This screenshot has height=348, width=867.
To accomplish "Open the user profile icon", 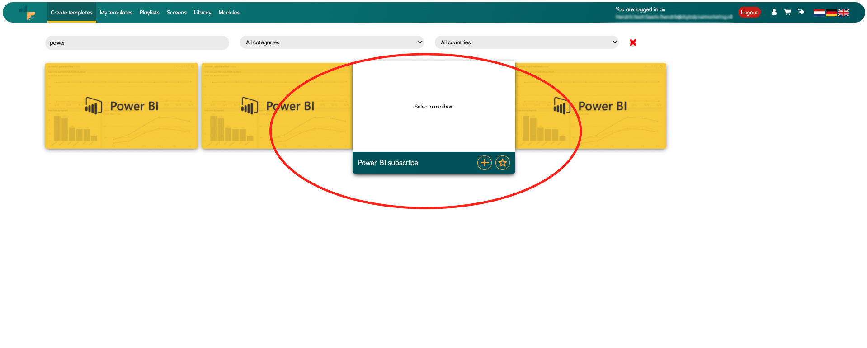I will tap(774, 12).
